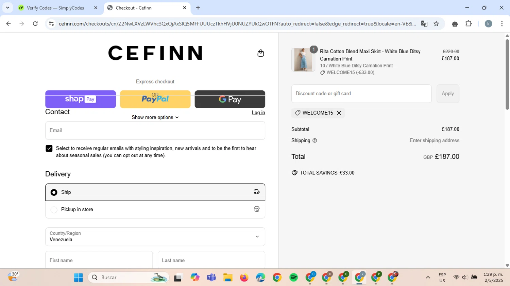This screenshot has height=286, width=510.
Task: Open the Chrome three-dot menu
Action: tap(502, 24)
